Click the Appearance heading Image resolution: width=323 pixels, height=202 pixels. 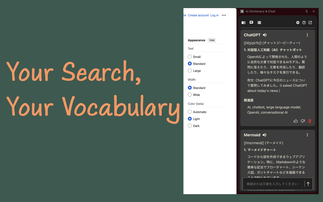[196, 40]
